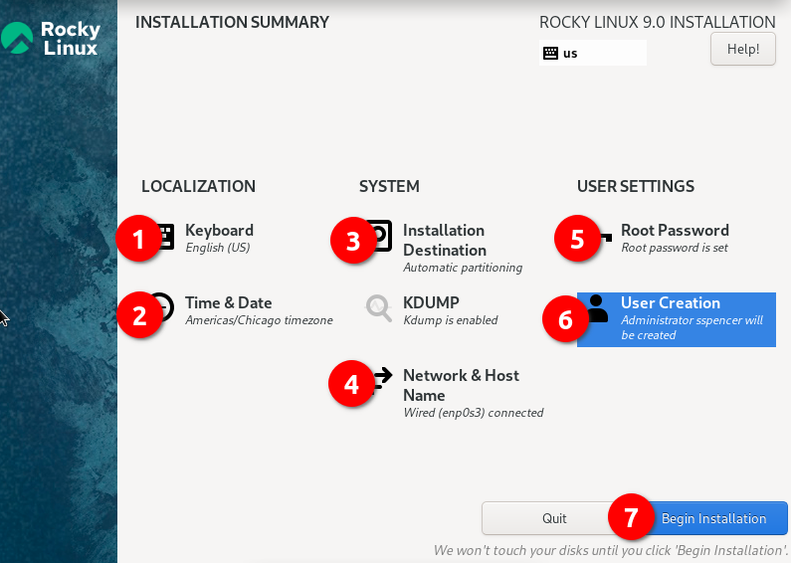Start setup with Begin Installation button

coord(713,518)
